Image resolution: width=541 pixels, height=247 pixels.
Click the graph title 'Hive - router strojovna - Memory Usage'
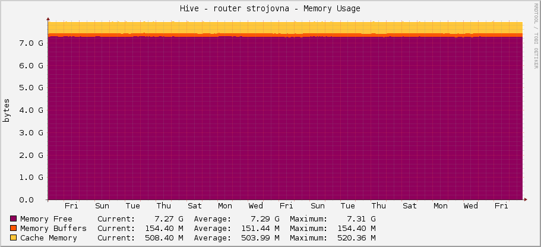[270, 9]
